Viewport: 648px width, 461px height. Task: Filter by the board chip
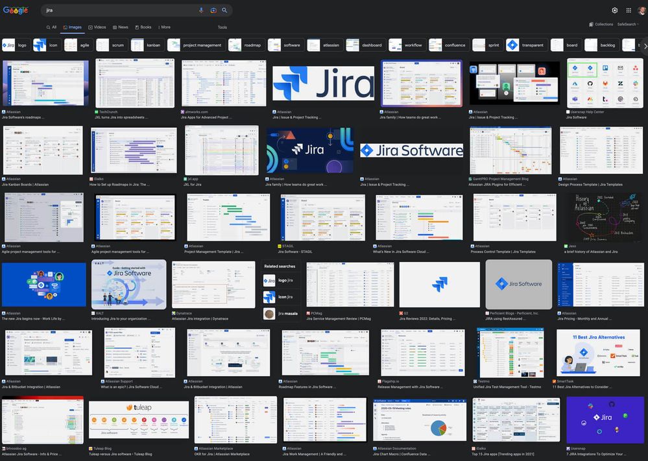coord(566,45)
